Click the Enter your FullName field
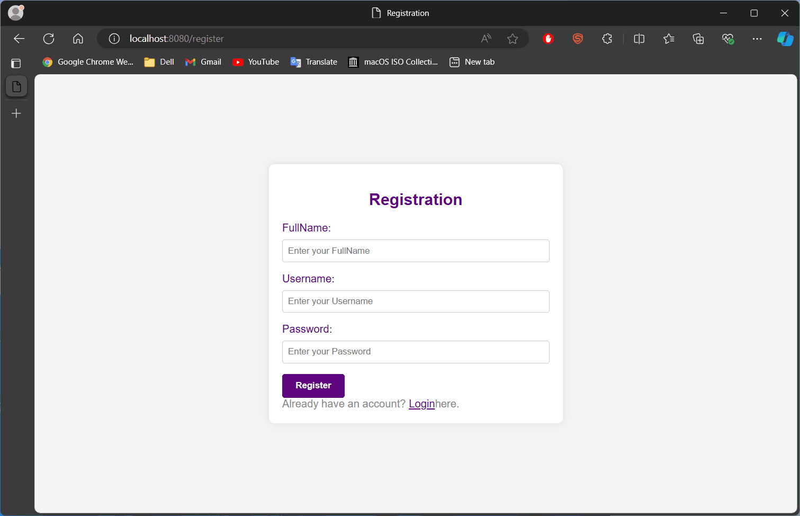The height and width of the screenshot is (516, 800). click(416, 251)
